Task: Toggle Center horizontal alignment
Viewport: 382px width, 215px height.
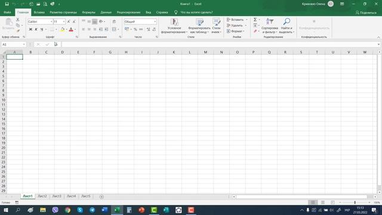Action: [x=89, y=29]
